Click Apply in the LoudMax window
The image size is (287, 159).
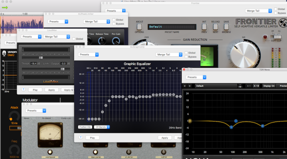pos(52,90)
